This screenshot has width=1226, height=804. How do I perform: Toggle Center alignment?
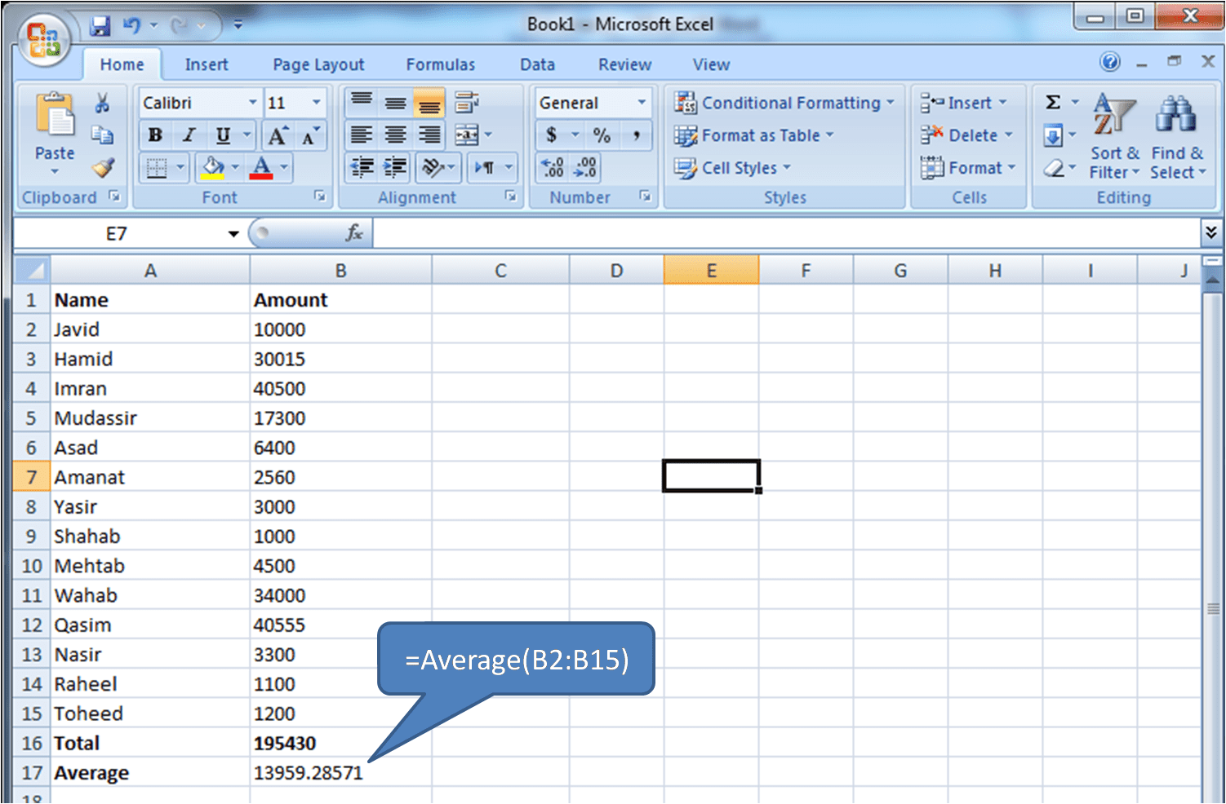point(395,135)
